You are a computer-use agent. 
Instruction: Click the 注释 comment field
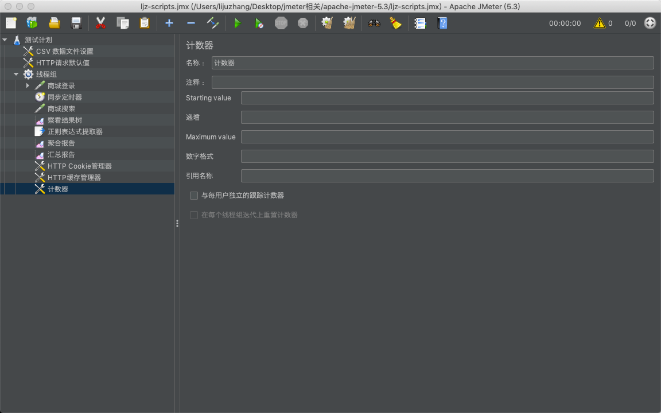pyautogui.click(x=433, y=82)
